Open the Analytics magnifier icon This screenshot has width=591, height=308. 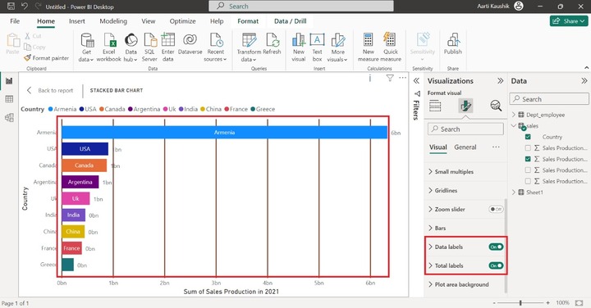496,106
